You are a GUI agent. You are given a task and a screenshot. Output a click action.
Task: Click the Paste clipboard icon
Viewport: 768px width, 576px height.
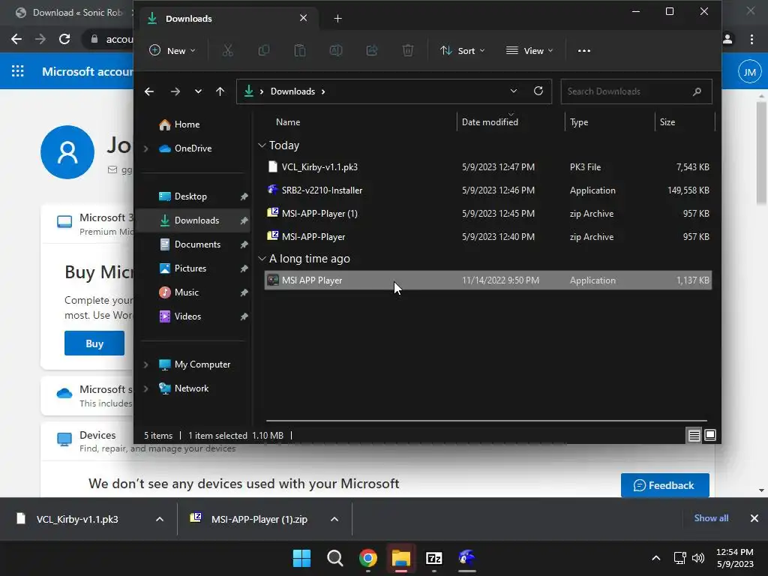(x=300, y=50)
